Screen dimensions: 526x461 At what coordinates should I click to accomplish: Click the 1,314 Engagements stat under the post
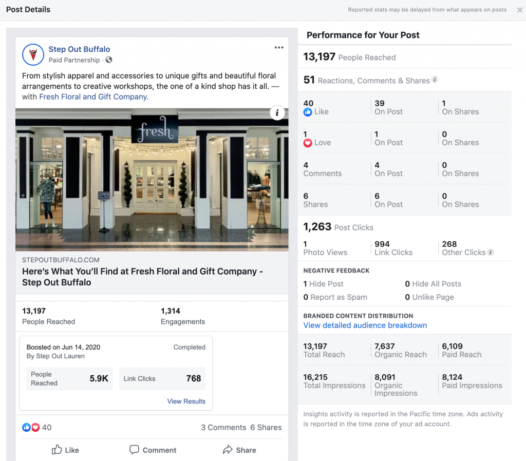183,316
